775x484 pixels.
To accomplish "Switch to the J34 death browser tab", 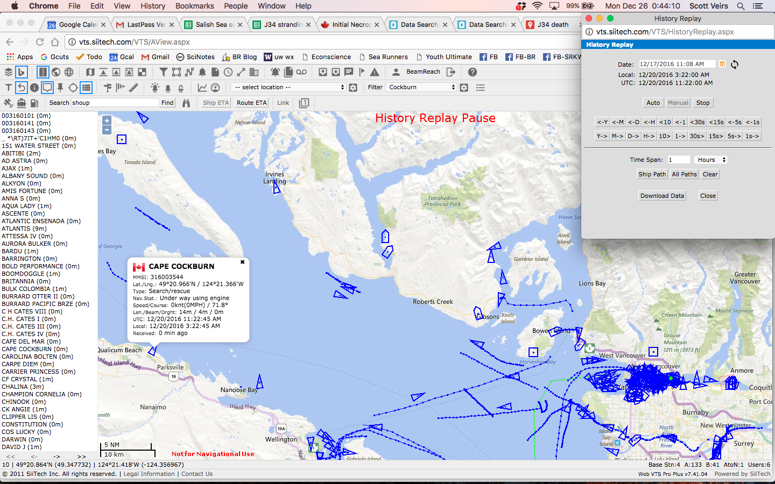I will coord(553,25).
